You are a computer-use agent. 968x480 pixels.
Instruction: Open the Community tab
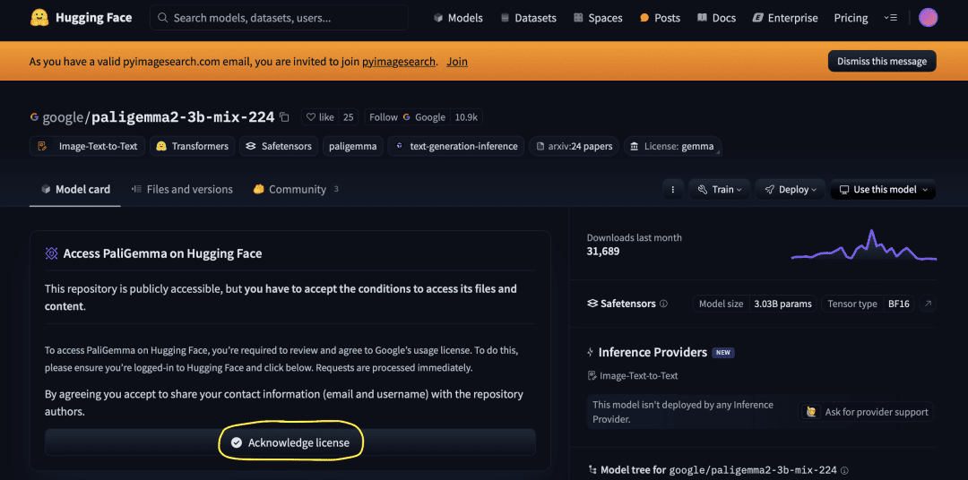pyautogui.click(x=296, y=190)
